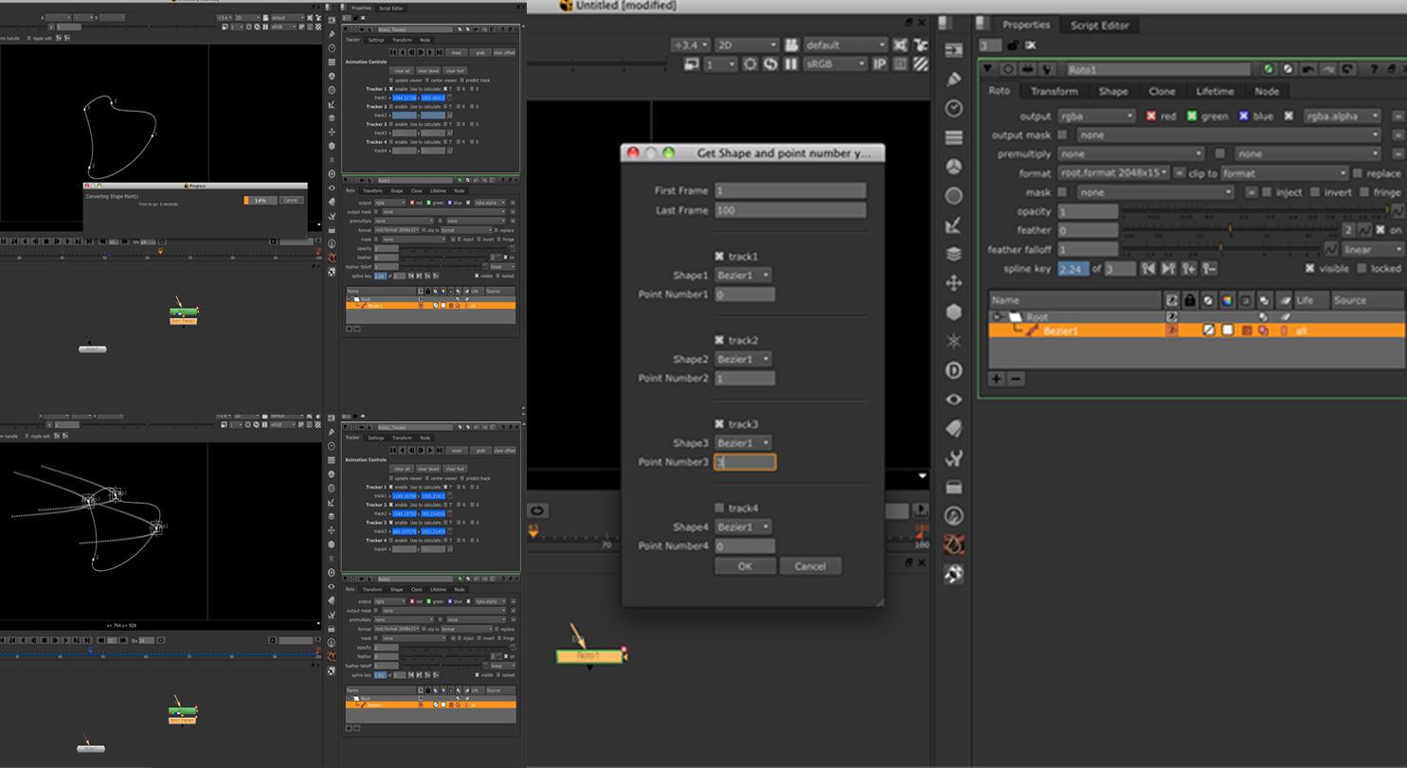Click the First Frame input field
1407x768 pixels.
tap(790, 190)
